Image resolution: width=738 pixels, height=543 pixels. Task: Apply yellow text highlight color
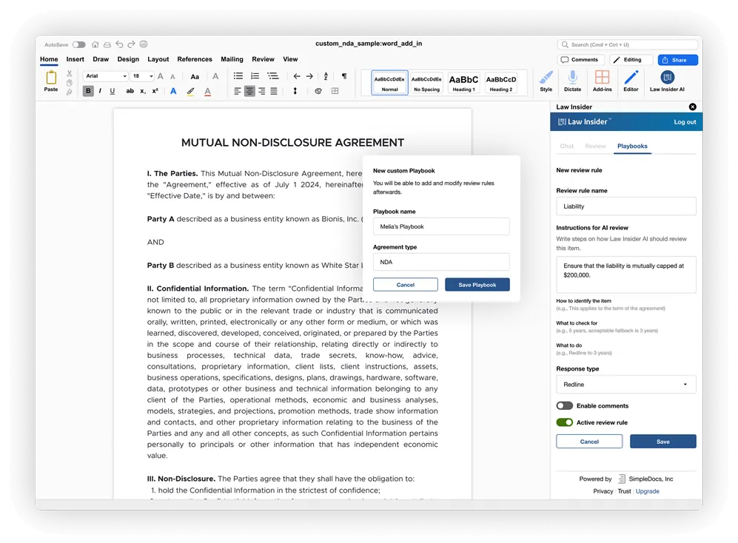click(x=190, y=91)
